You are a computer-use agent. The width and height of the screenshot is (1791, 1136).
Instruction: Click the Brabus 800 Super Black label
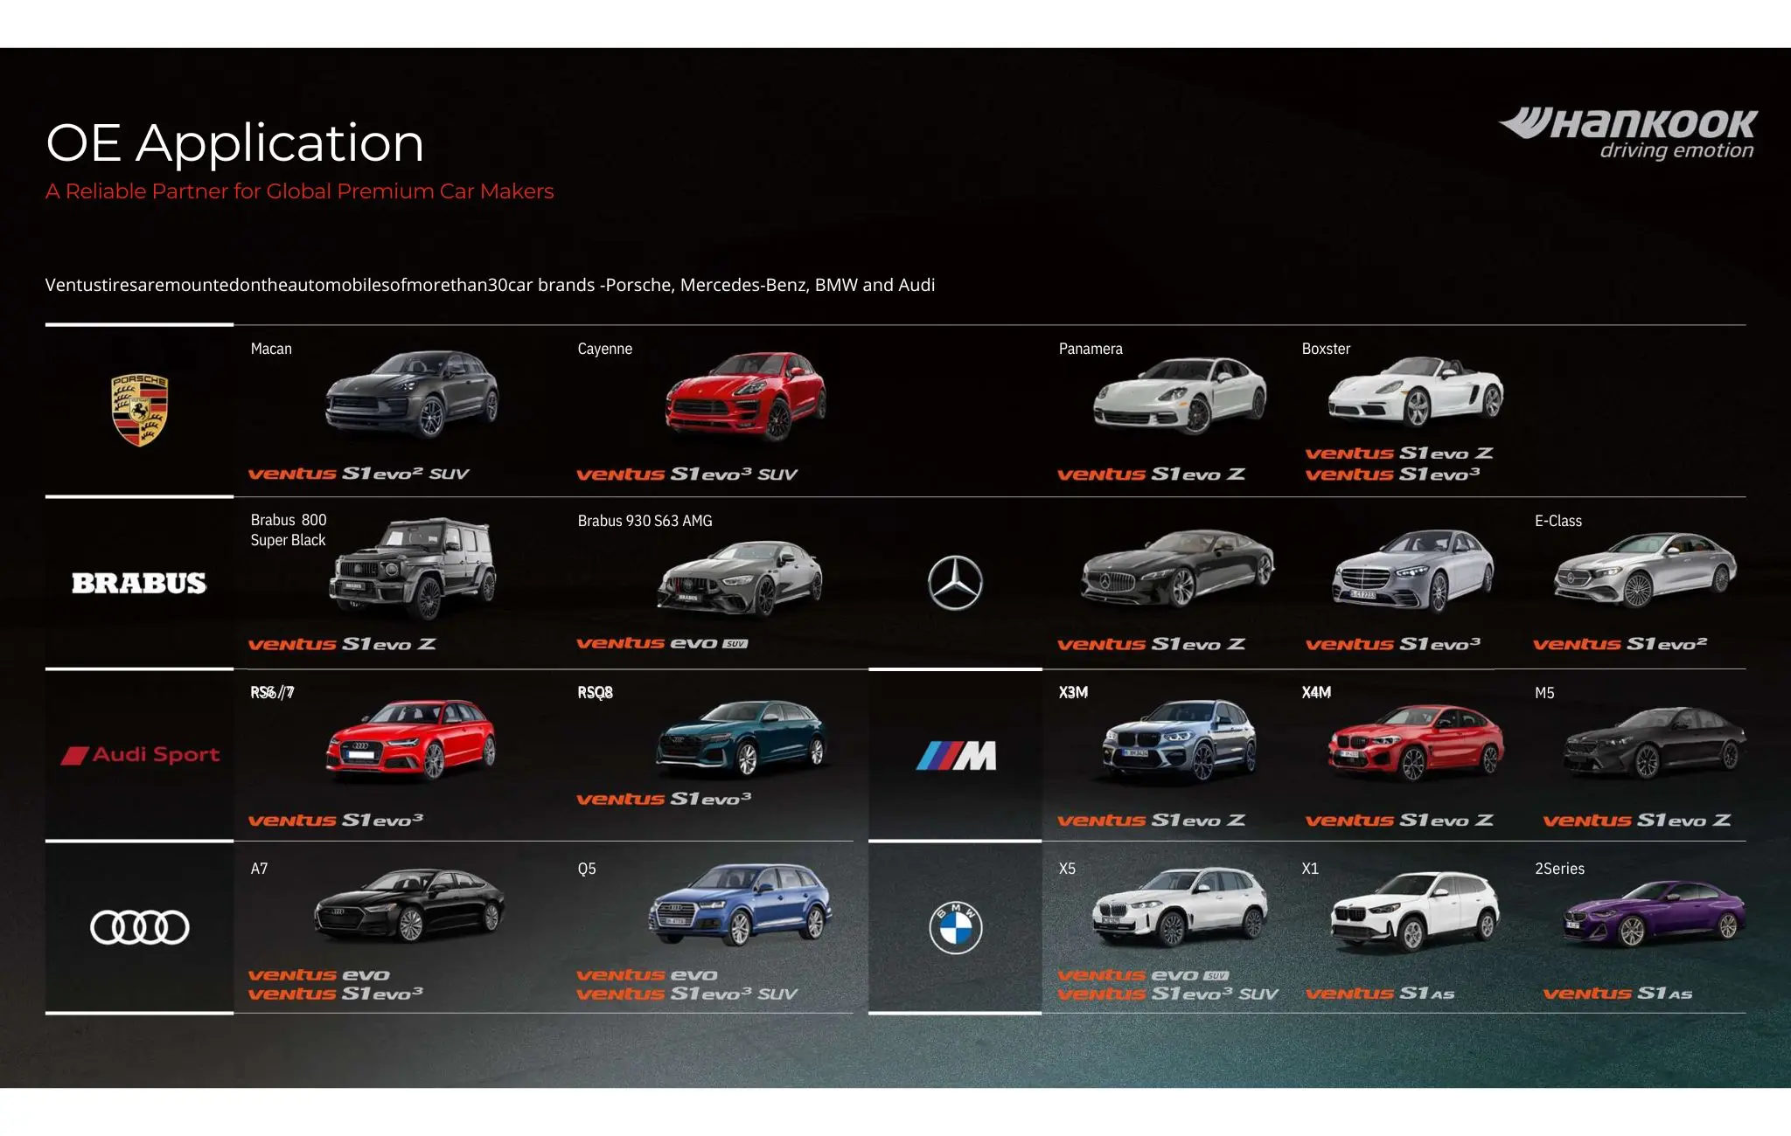[x=289, y=530]
